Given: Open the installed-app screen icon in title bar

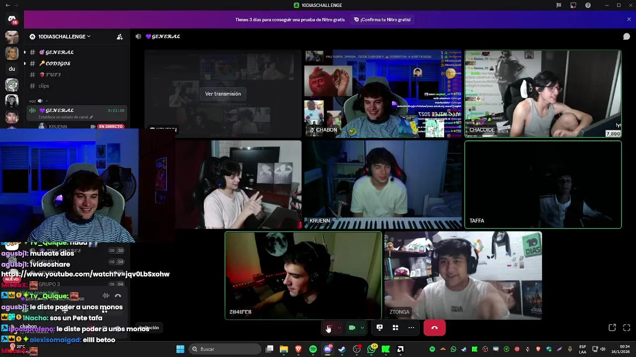Looking at the screenshot, I should [573, 5].
